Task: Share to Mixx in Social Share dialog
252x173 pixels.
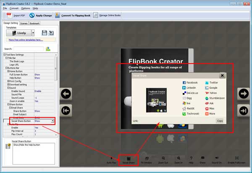Action: [x=210, y=109]
